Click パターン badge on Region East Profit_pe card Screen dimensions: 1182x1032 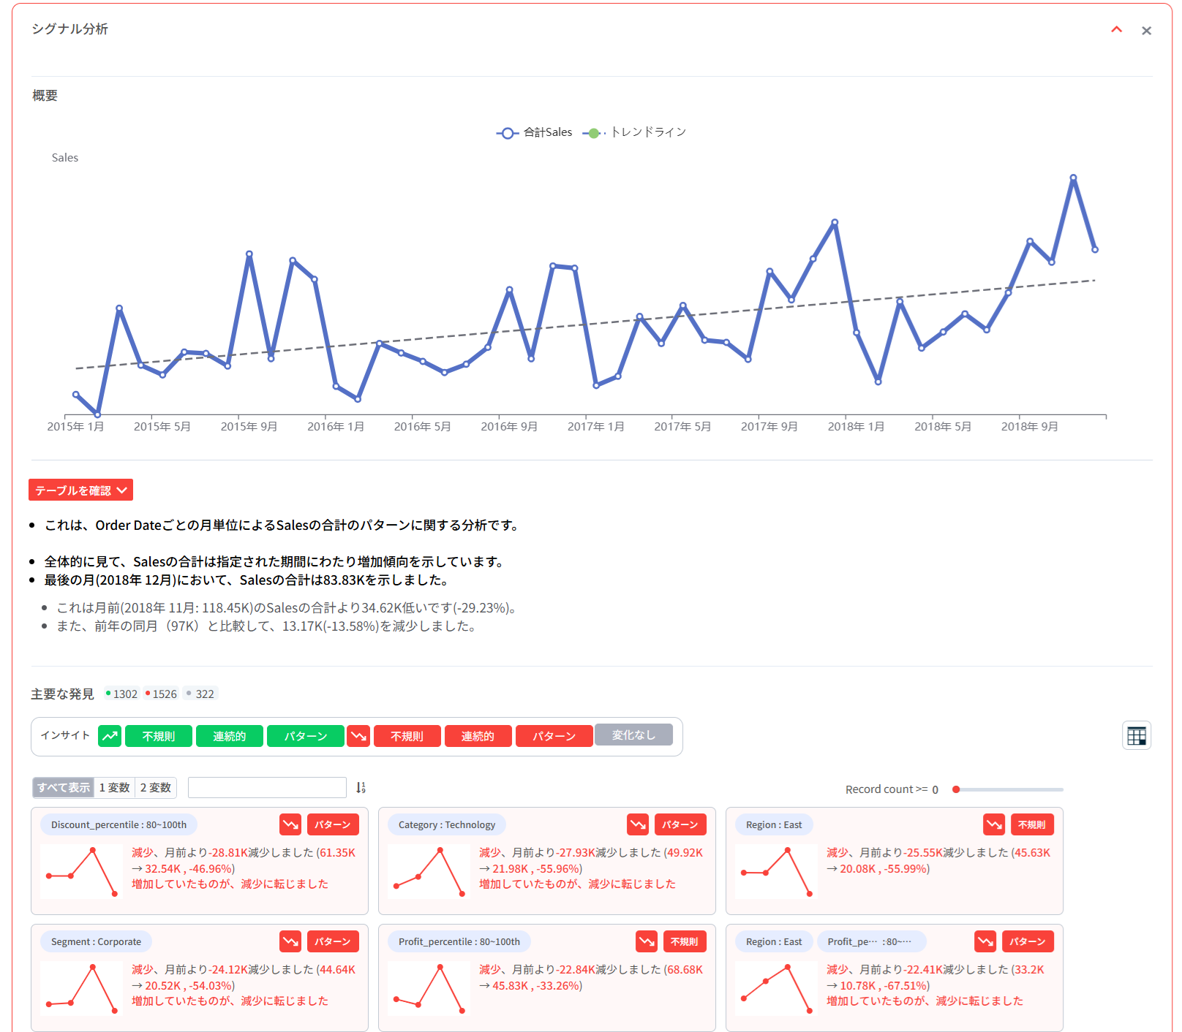[1028, 941]
